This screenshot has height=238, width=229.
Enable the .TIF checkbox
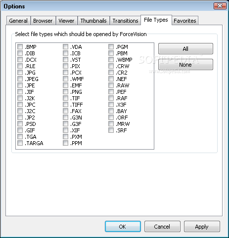pyautogui.click(x=65, y=98)
